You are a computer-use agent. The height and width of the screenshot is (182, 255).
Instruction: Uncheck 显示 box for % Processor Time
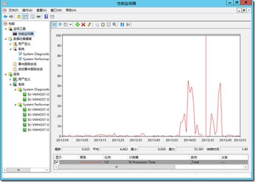point(57,162)
